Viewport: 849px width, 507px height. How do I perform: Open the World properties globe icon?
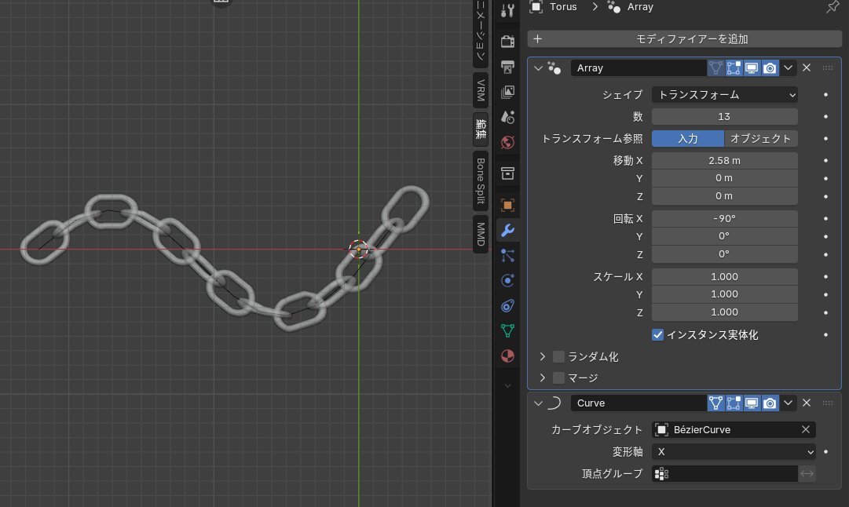tap(507, 142)
